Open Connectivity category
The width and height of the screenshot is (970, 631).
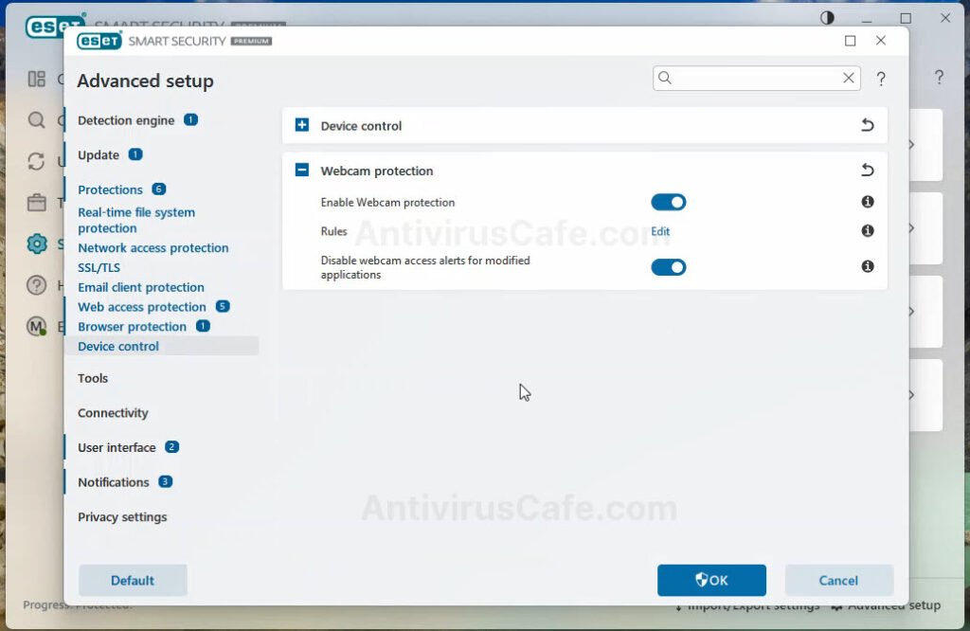click(113, 413)
